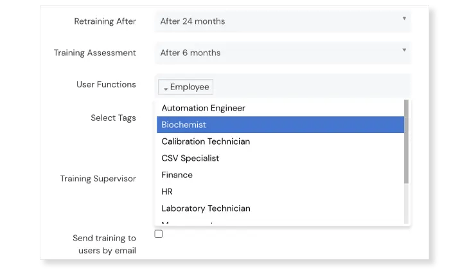Click the Training Supervisor label
The image size is (469, 279).
(98, 178)
